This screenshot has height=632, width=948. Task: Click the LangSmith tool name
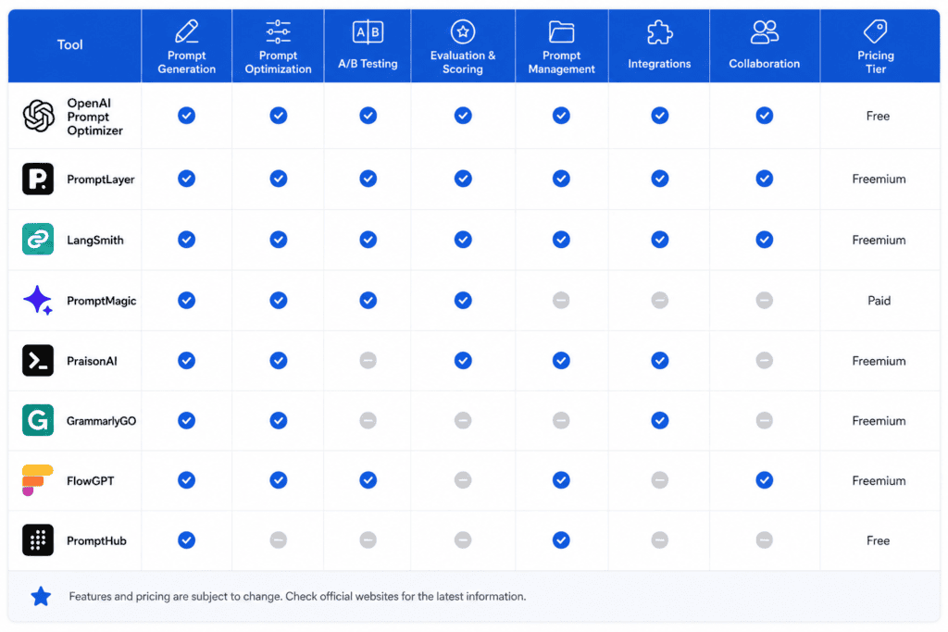pyautogui.click(x=95, y=240)
